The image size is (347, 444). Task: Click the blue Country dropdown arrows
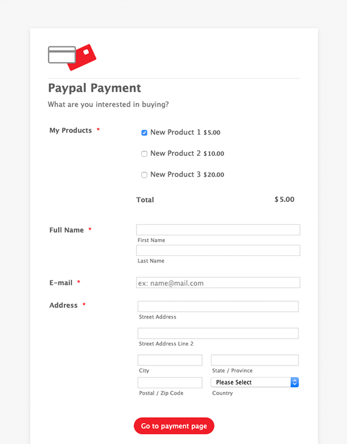(x=295, y=382)
